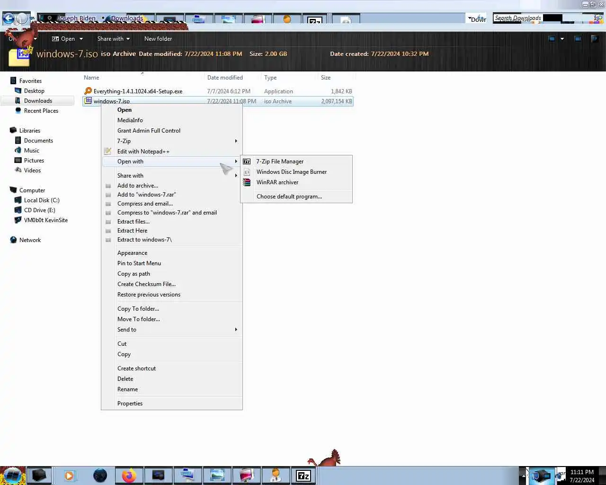606x485 pixels.
Task: Click New folder in the toolbar
Action: [x=158, y=39]
